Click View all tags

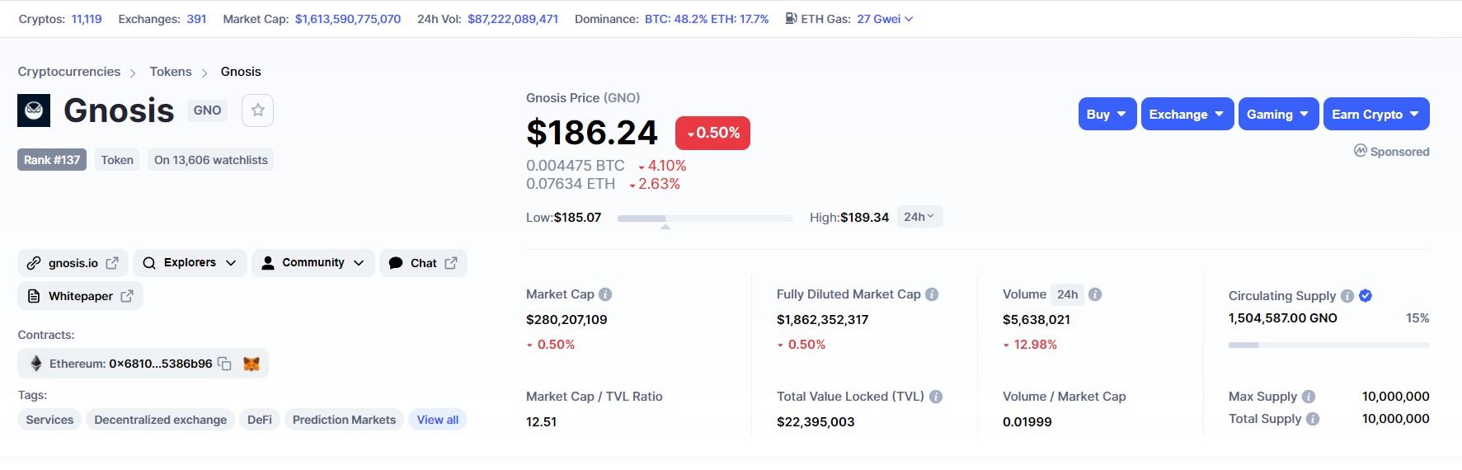[x=438, y=420]
